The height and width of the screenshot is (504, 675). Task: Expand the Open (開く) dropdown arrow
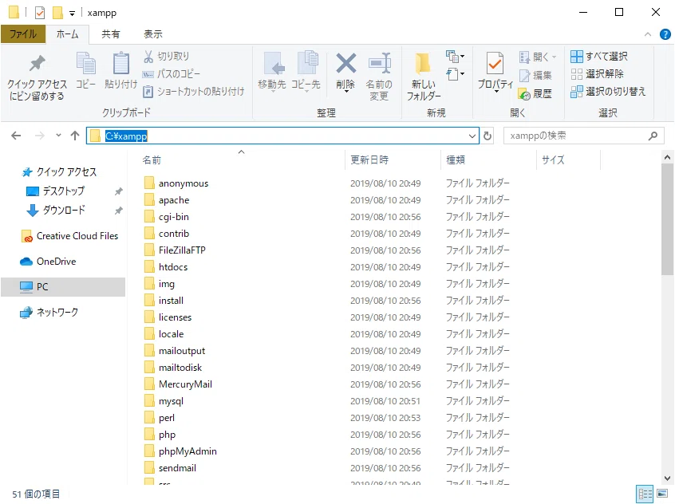(x=554, y=57)
